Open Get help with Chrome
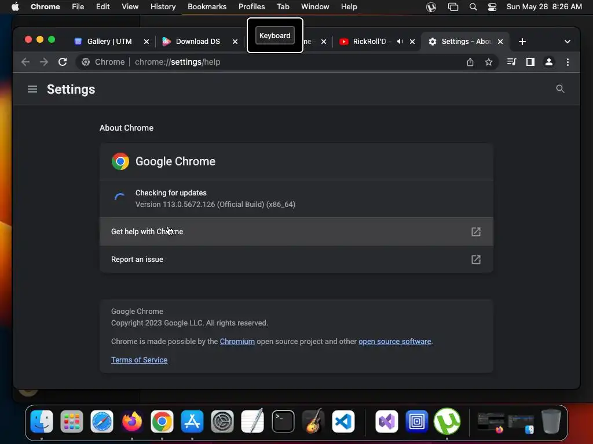The width and height of the screenshot is (593, 444). click(296, 231)
